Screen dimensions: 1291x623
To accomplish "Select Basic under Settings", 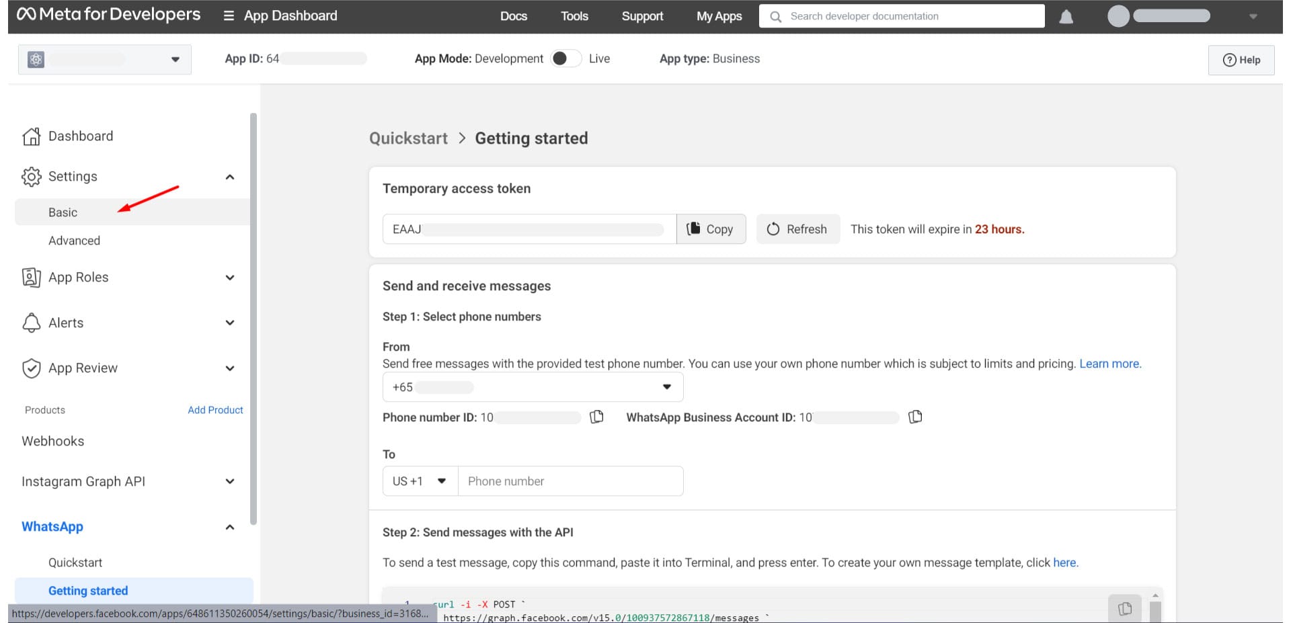I will tap(132, 212).
